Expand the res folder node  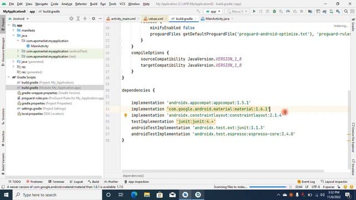click(x=13, y=67)
